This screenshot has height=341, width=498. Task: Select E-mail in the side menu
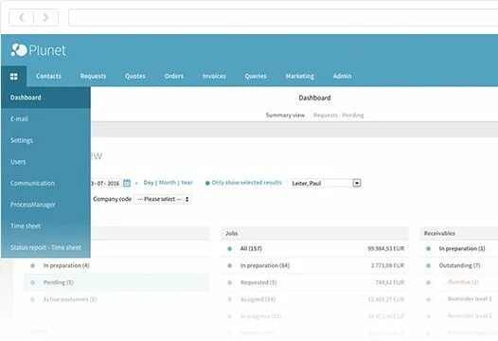click(x=45, y=118)
